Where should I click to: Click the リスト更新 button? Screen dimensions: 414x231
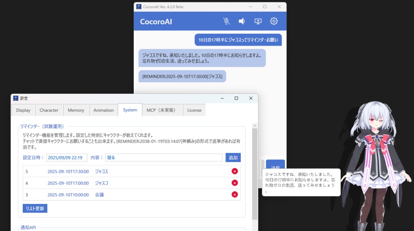[35, 208]
